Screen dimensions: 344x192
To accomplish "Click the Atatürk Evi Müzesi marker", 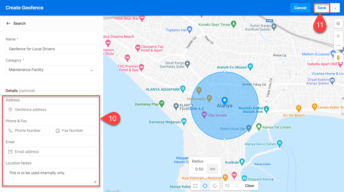I will [250, 66].
